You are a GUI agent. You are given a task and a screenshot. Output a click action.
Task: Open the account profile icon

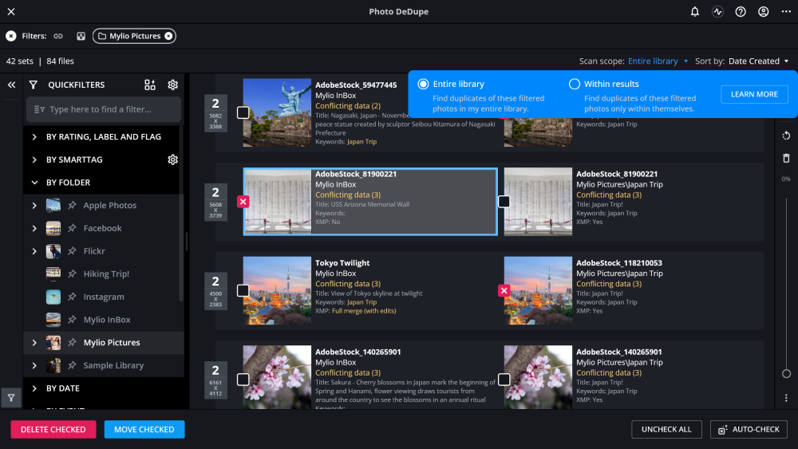click(764, 12)
